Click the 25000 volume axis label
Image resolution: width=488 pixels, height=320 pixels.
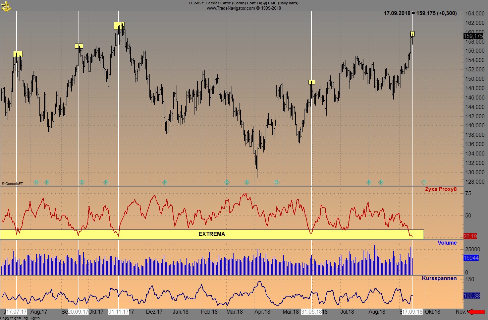pos(473,249)
